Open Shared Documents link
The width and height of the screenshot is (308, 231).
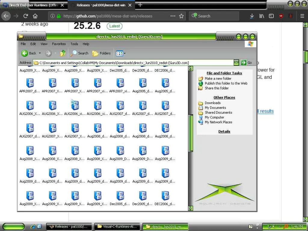(x=218, y=112)
